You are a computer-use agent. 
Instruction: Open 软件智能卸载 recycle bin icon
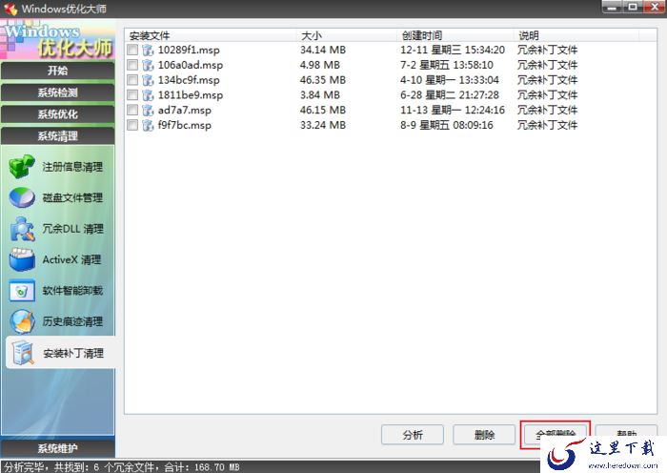tap(22, 291)
